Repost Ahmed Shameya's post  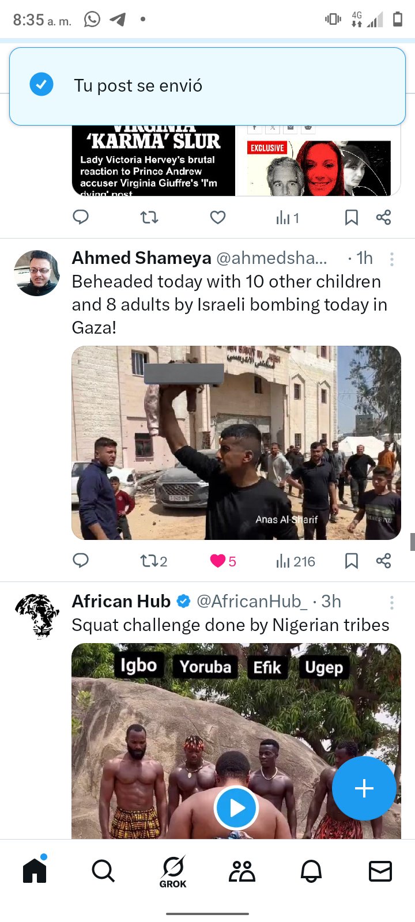149,561
